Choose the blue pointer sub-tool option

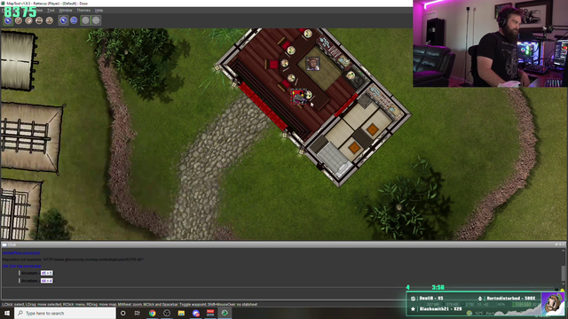click(63, 20)
